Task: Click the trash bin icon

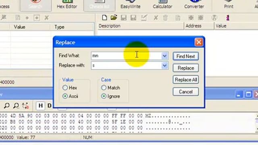Action: 165,18
